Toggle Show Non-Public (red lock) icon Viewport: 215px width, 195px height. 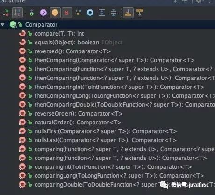click(67, 13)
